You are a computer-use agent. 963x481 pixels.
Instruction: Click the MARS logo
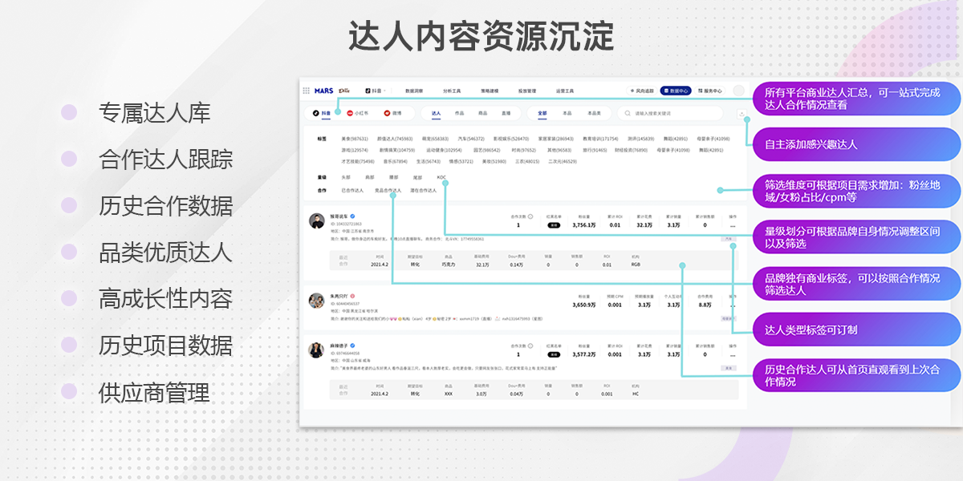tap(323, 91)
